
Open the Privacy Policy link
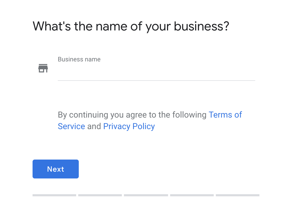[129, 126]
